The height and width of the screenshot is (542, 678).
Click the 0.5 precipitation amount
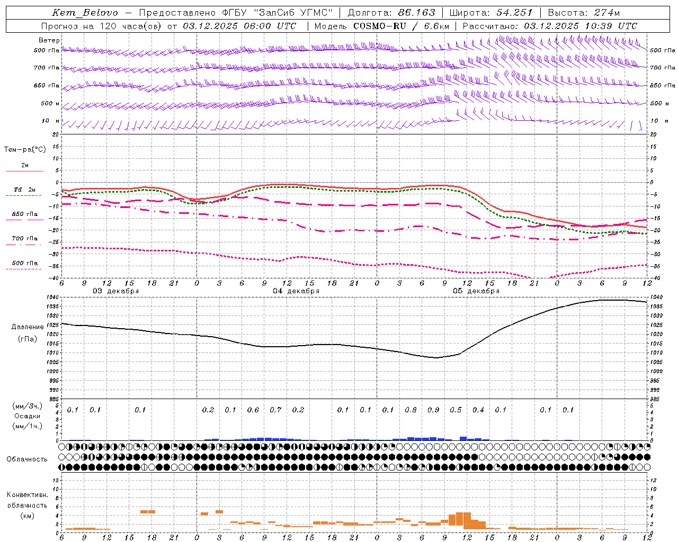tap(456, 410)
